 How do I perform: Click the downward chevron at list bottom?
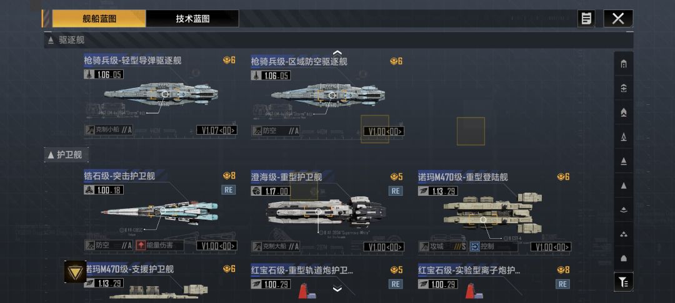(337, 289)
